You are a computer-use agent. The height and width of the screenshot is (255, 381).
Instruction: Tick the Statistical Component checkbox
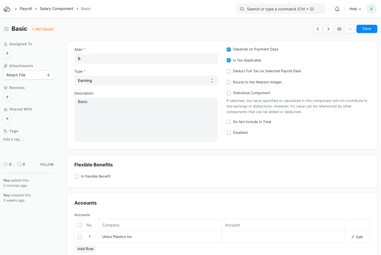(229, 93)
